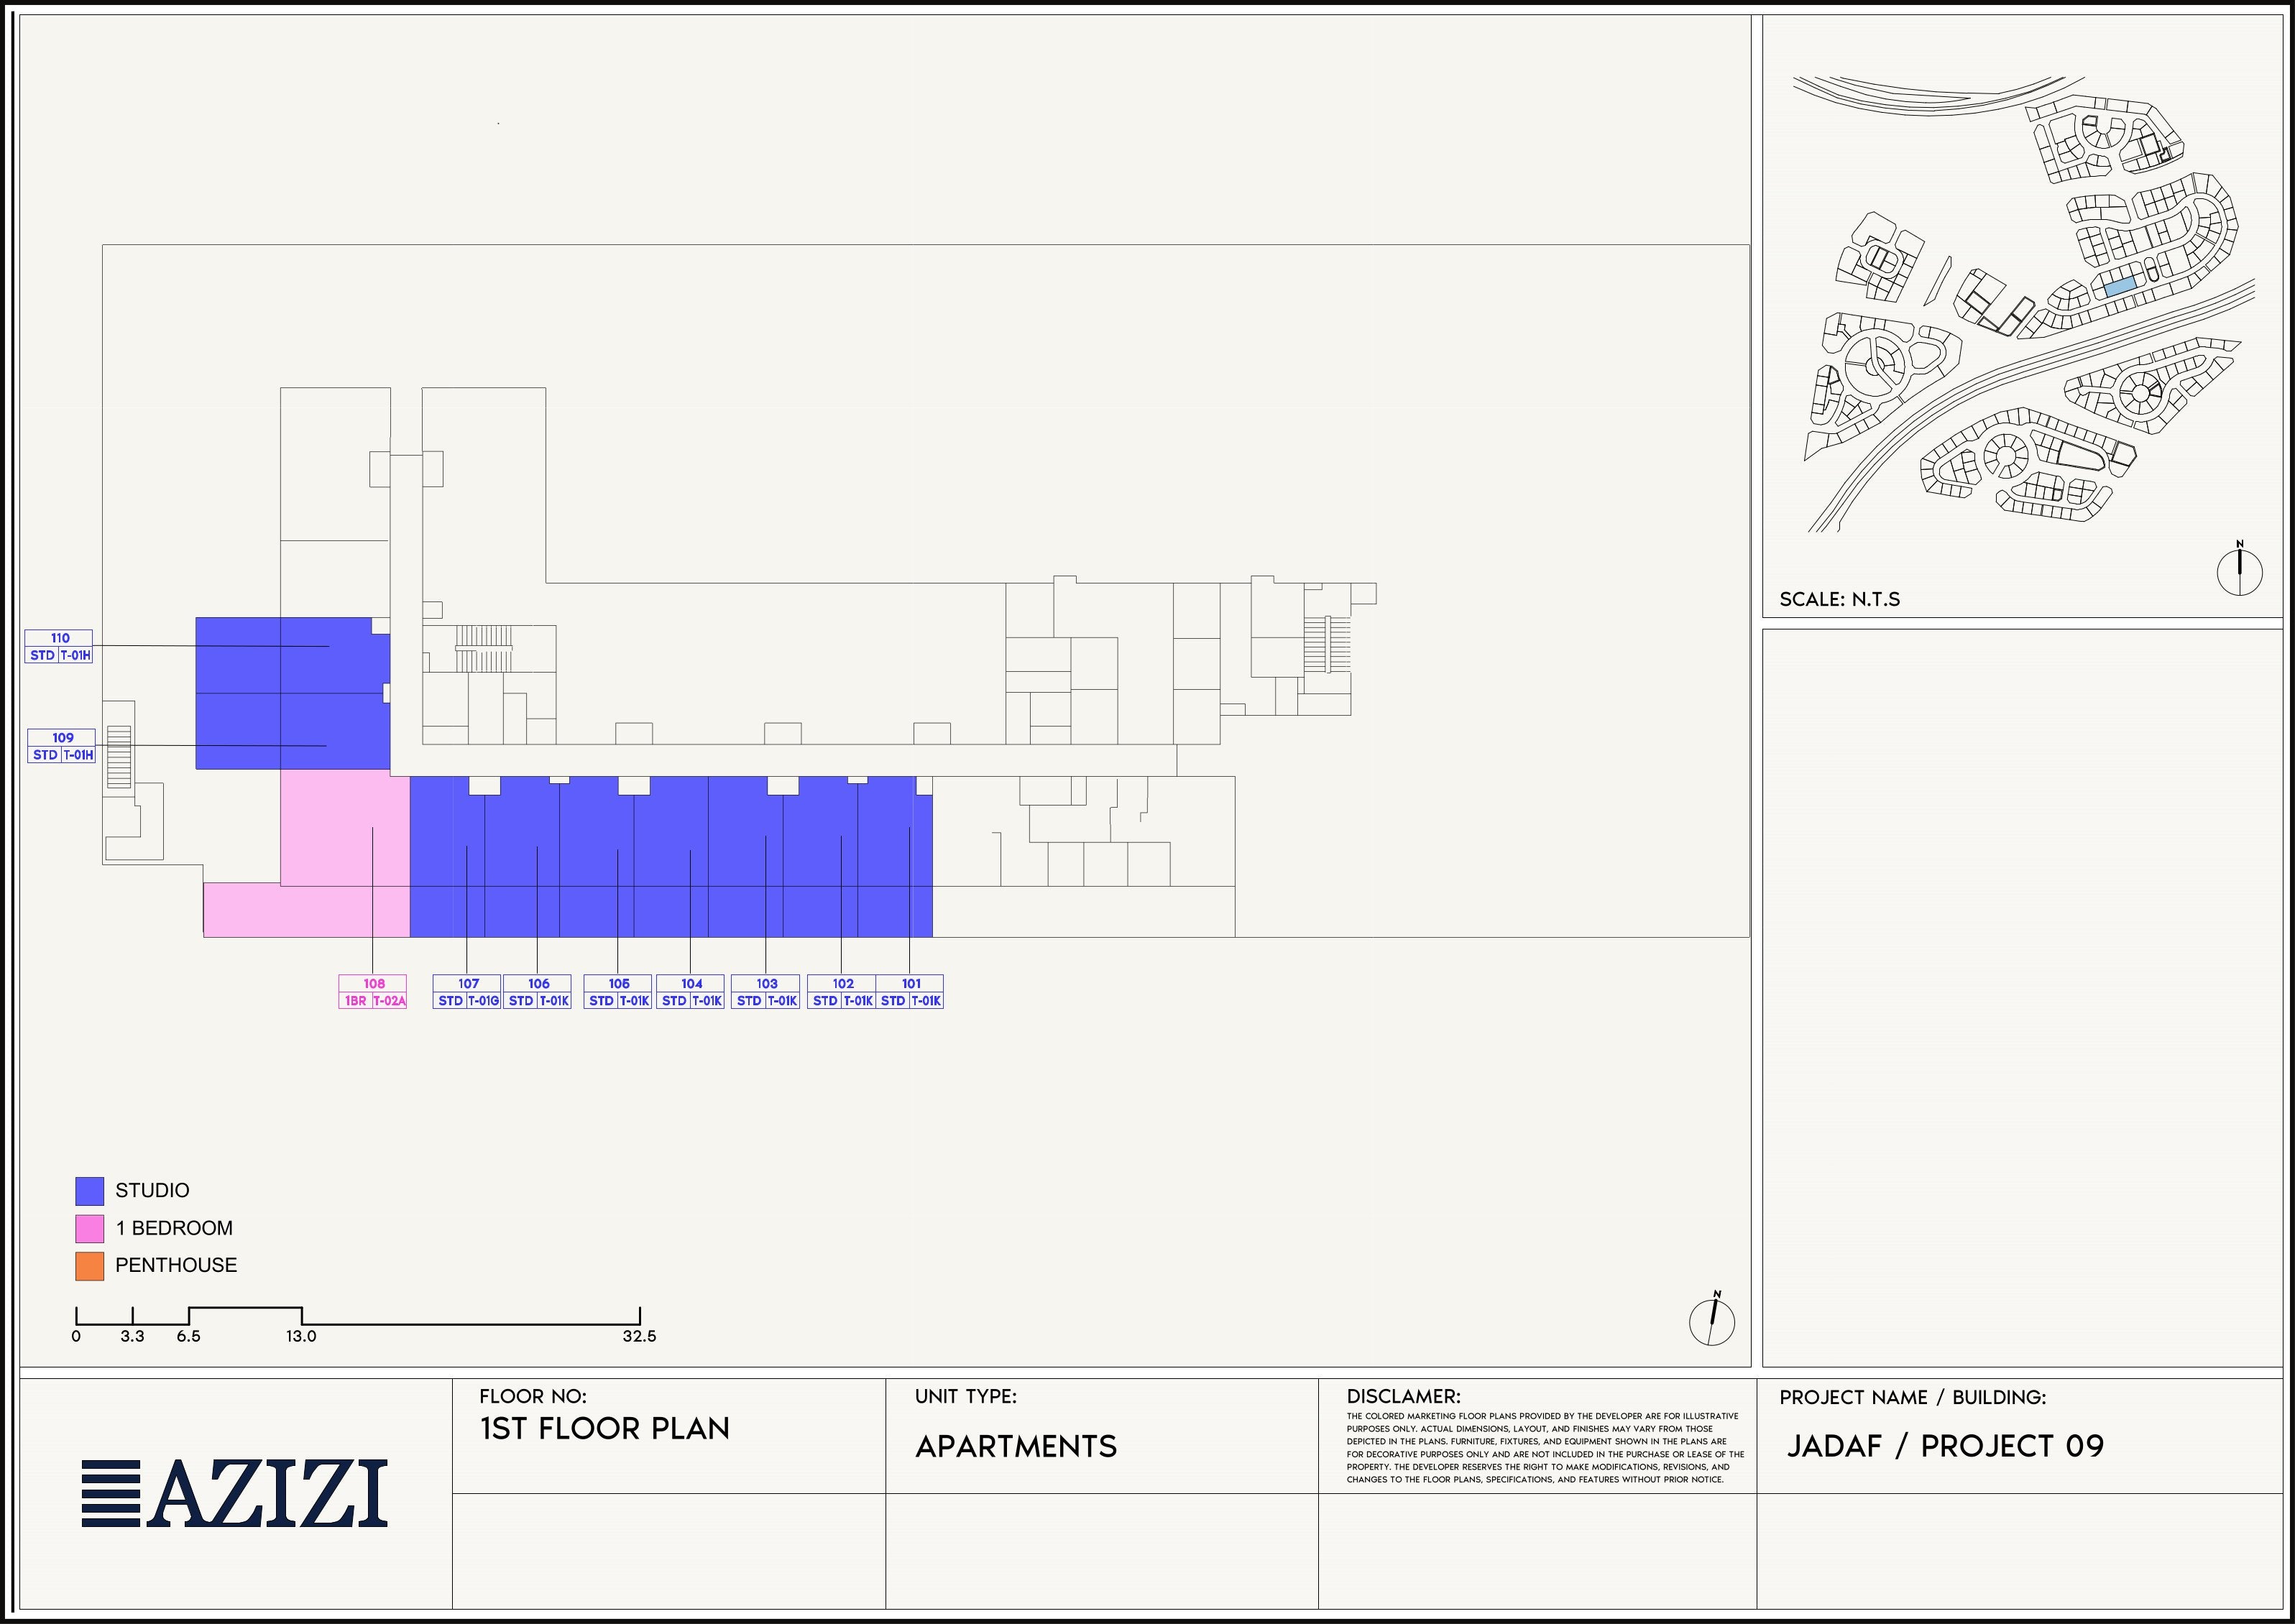
Task: Click the T-01K code under unit 106
Action: [x=554, y=1001]
